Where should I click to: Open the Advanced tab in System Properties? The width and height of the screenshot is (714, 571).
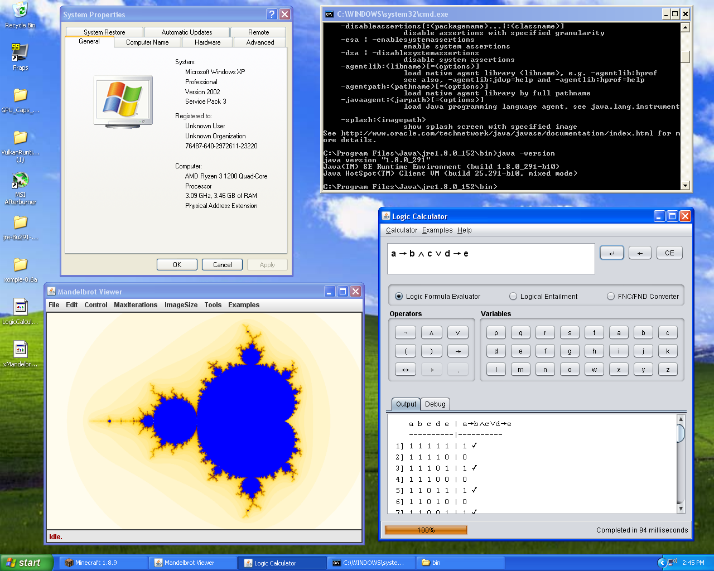260,42
